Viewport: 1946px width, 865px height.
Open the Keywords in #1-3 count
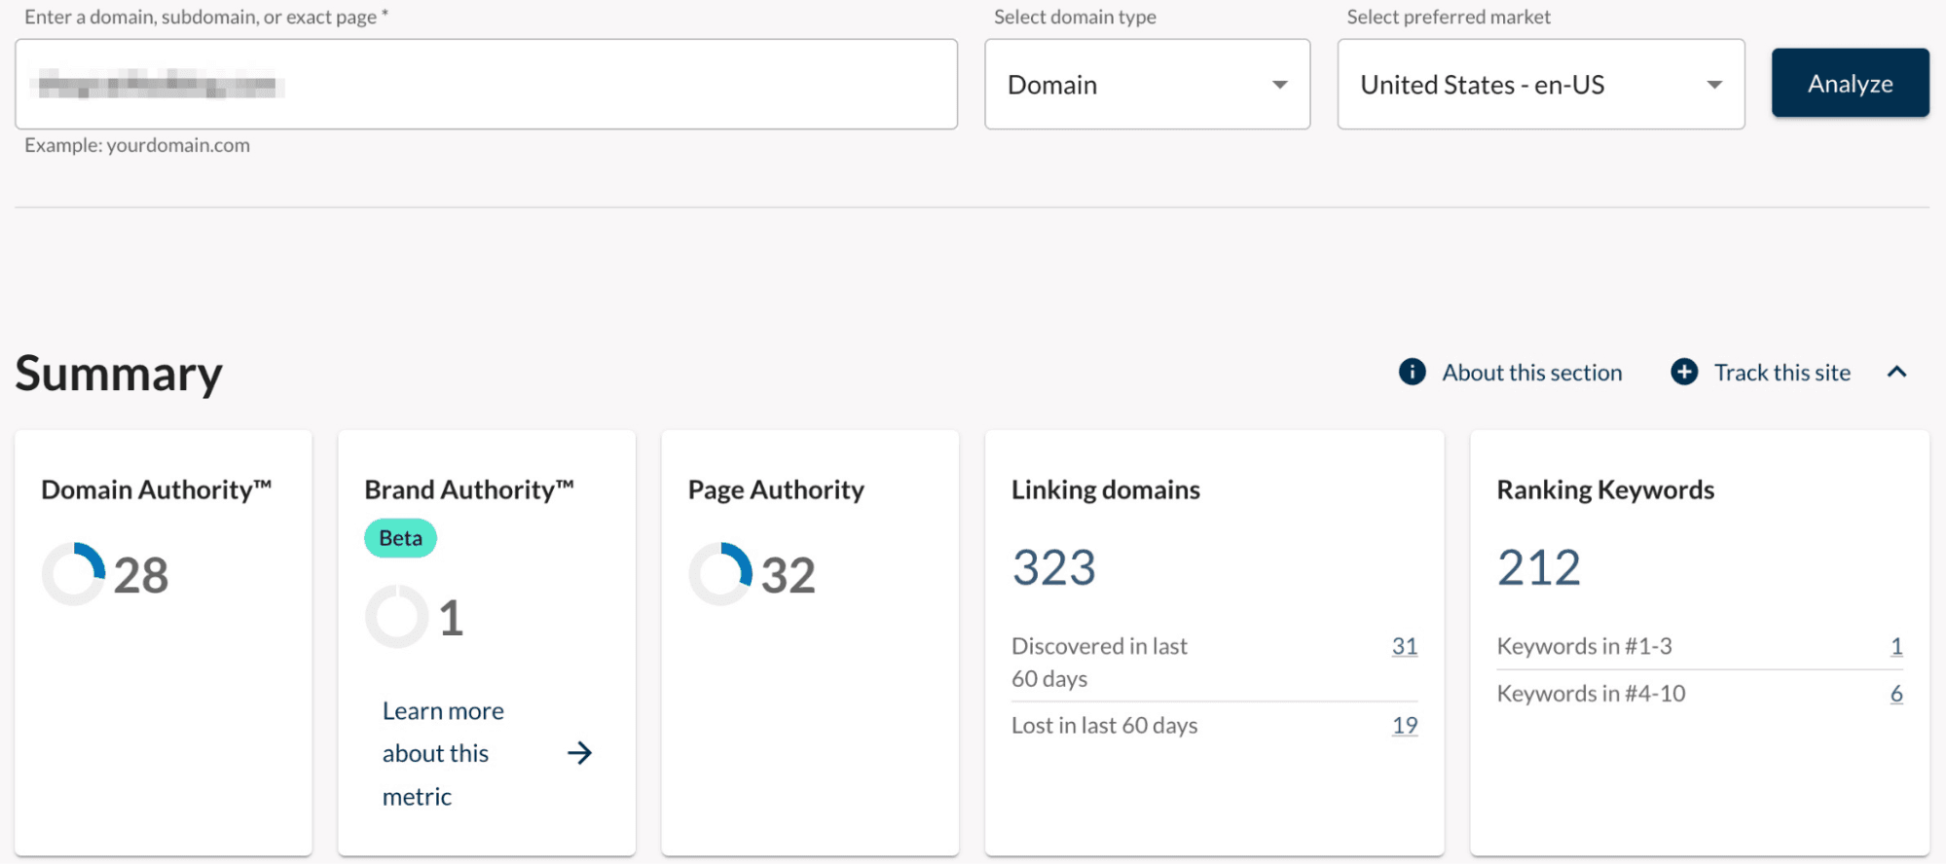[1895, 646]
